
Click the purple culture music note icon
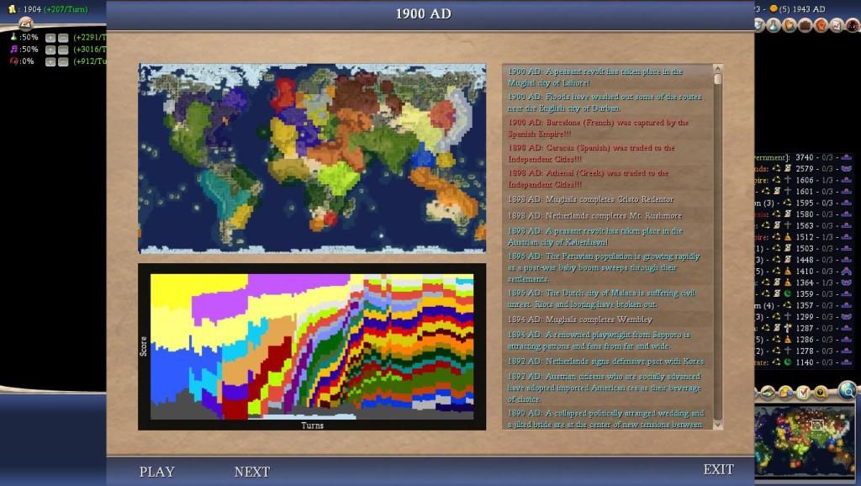[x=13, y=49]
